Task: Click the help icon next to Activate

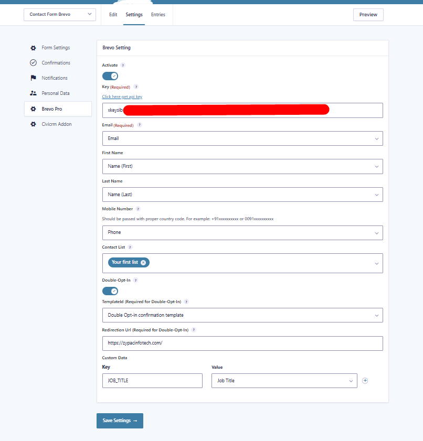Action: [123, 65]
